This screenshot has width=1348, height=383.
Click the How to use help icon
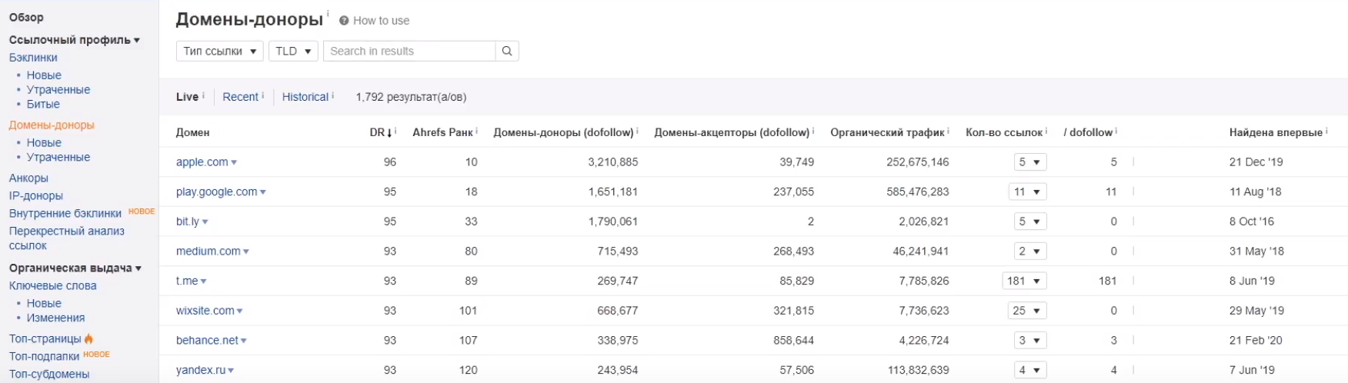344,21
